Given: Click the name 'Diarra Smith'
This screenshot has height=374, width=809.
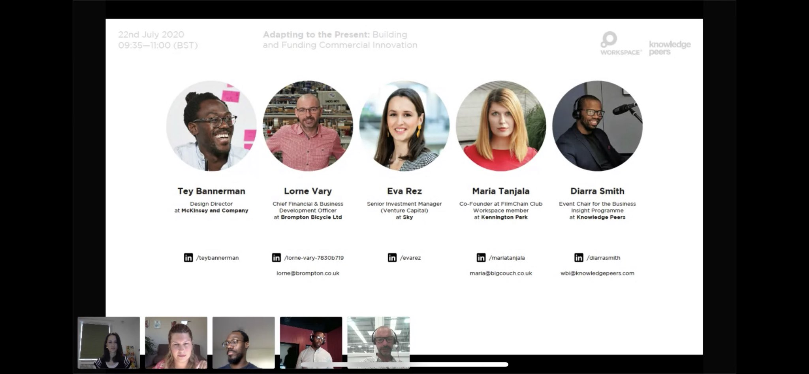Looking at the screenshot, I should (597, 191).
